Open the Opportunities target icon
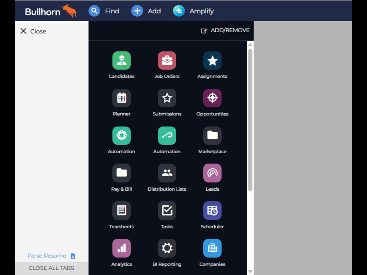 click(x=212, y=98)
